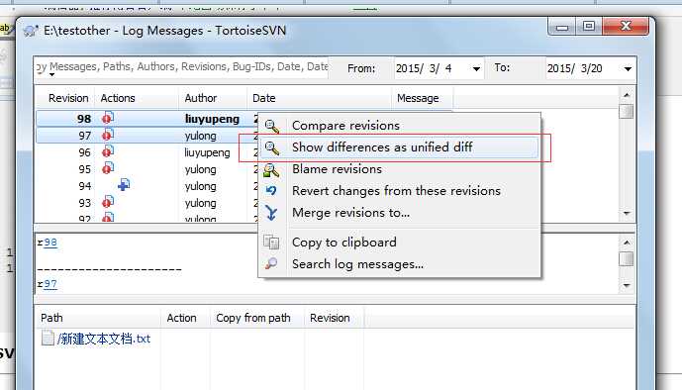682x390 pixels.
Task: Click the Compare revisions magnifier icon
Action: 272,126
